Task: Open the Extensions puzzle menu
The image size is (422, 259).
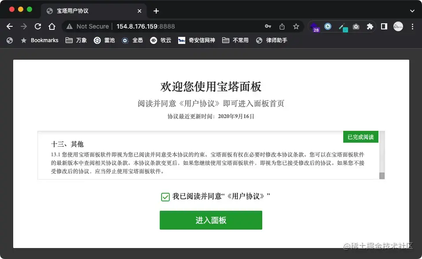Action: click(x=370, y=26)
